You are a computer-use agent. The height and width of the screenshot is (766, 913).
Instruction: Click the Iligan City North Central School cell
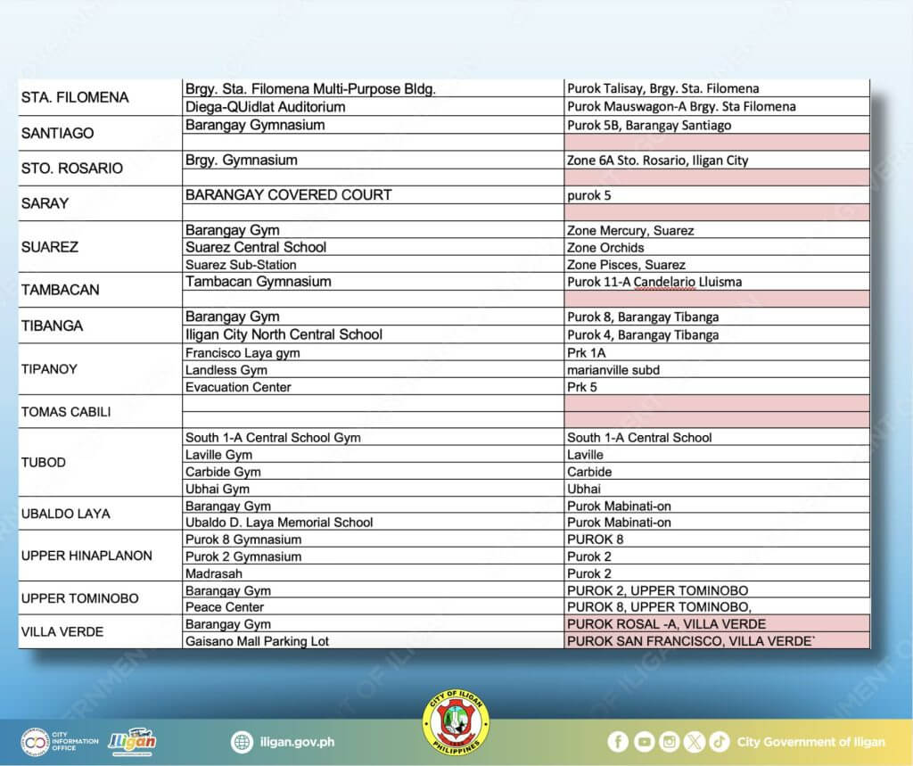284,334
